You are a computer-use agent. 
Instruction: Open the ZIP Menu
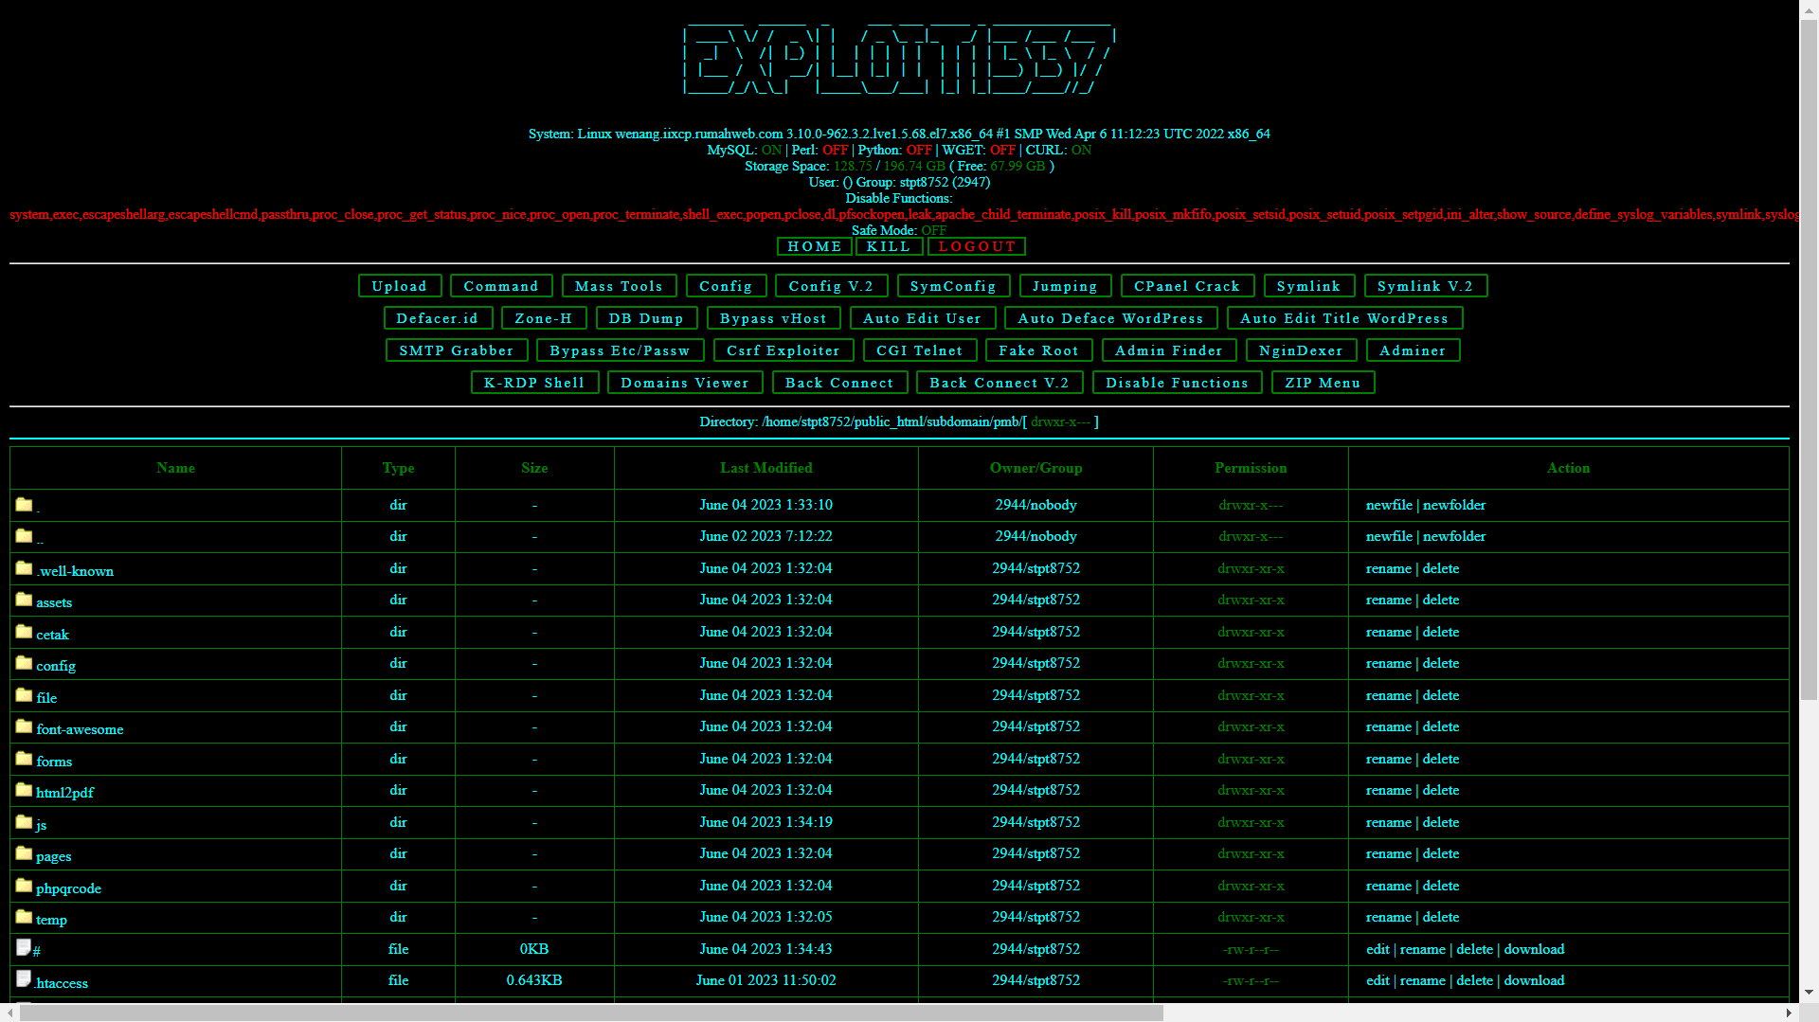coord(1323,383)
